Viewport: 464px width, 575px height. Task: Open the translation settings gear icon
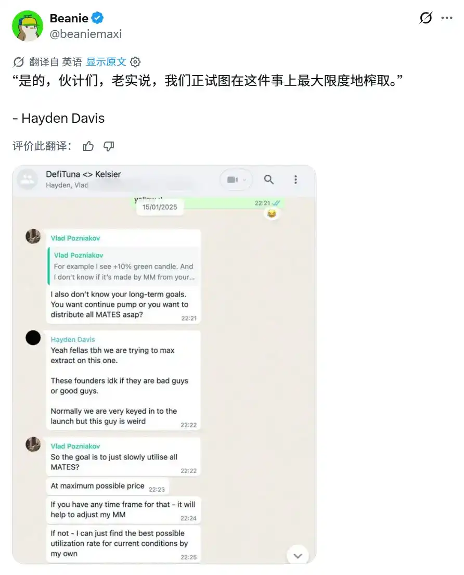(135, 62)
